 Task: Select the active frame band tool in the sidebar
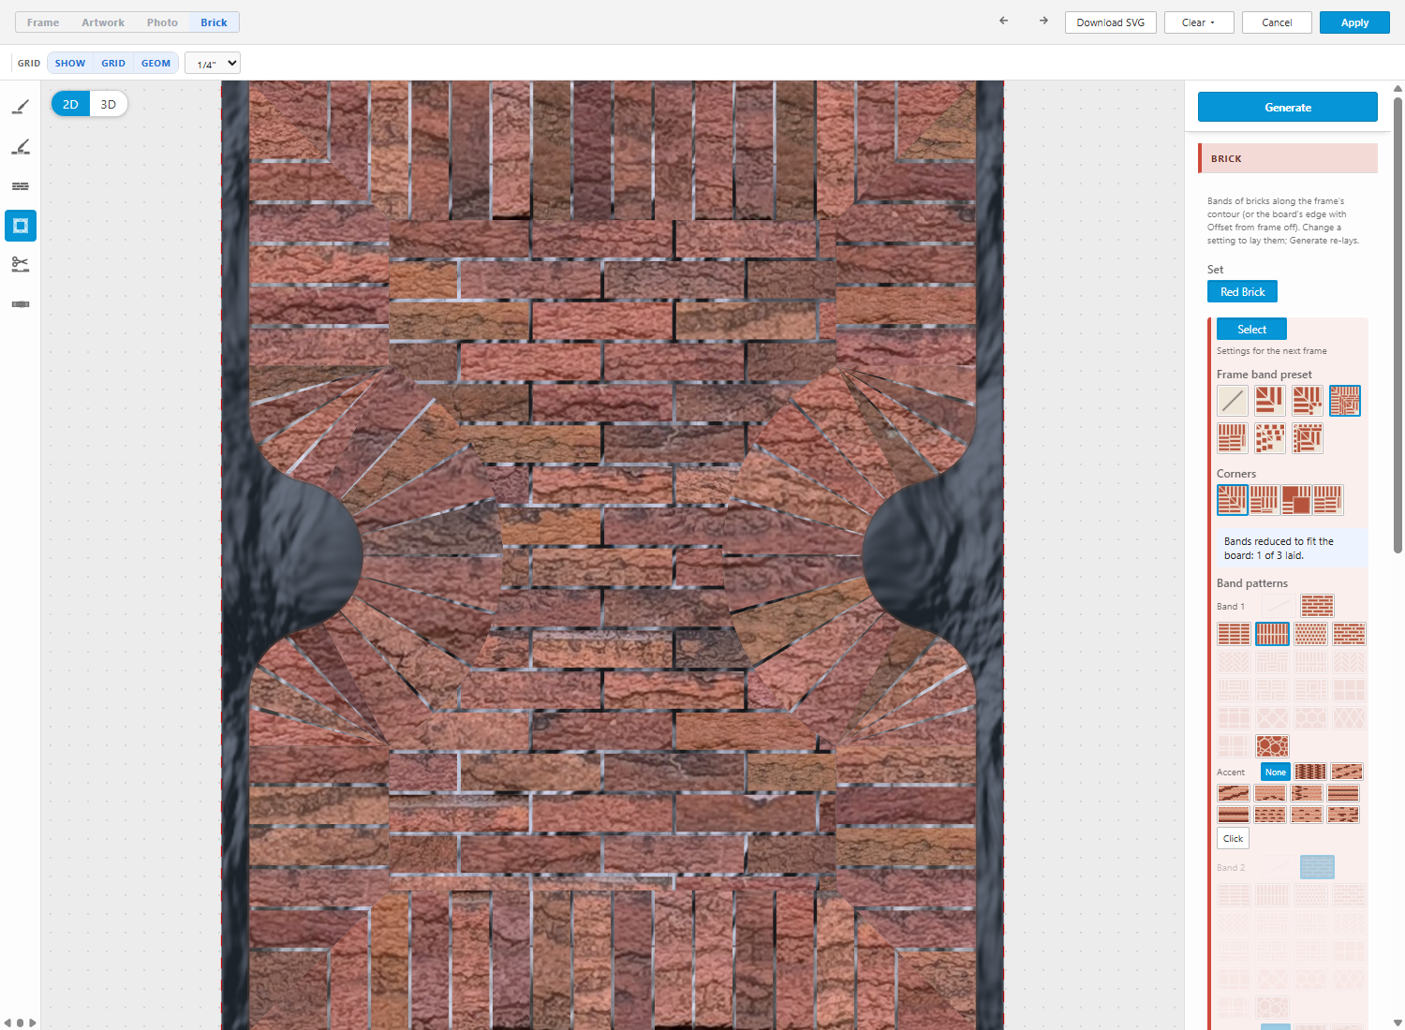coord(21,226)
